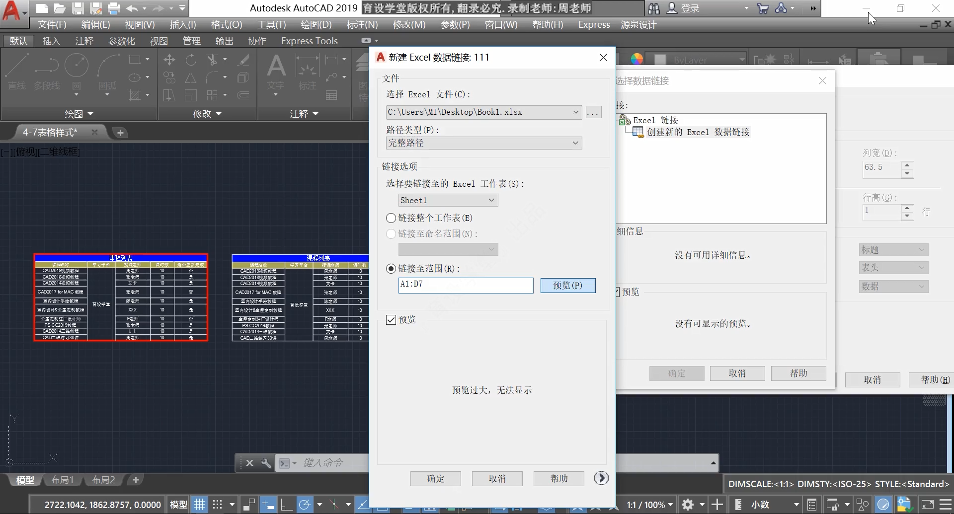Select the Line (直线) tool
Image resolution: width=954 pixels, height=514 pixels.
pyautogui.click(x=17, y=73)
